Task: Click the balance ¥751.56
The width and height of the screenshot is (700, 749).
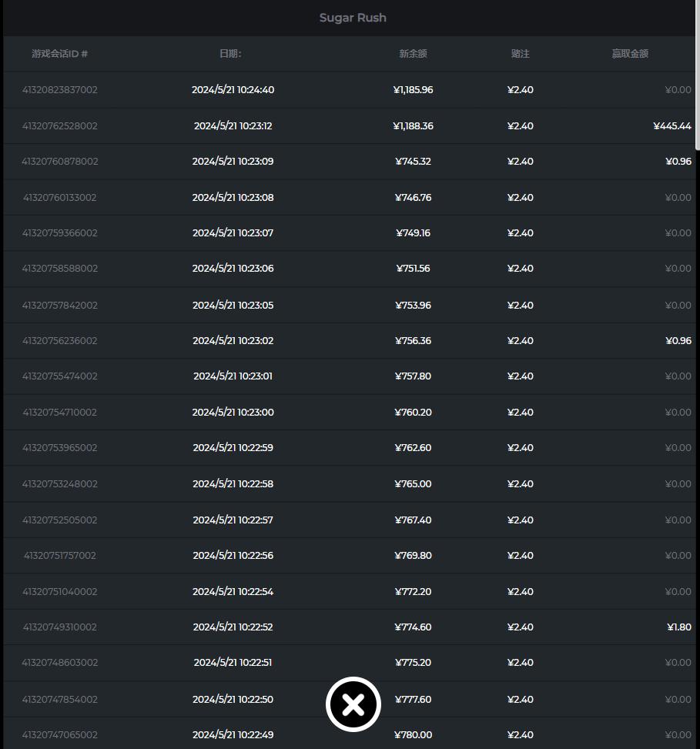Action: [414, 269]
